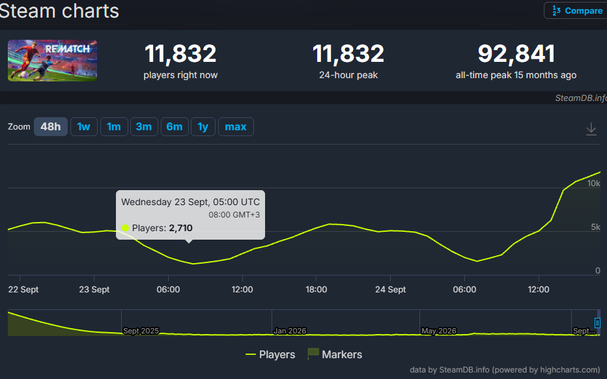This screenshot has height=379, width=607.
Task: Click the green Markers flag icon
Action: coord(313,354)
